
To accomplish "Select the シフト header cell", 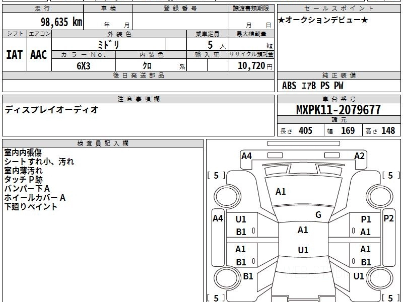I will pyautogui.click(x=14, y=34).
